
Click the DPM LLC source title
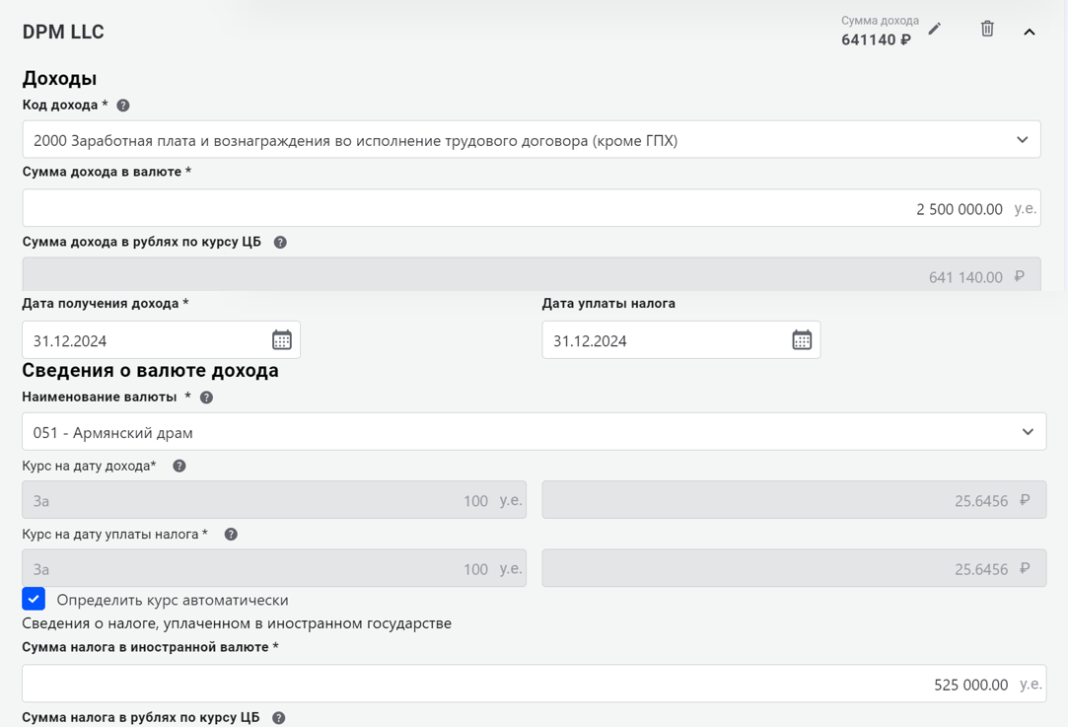(x=63, y=32)
